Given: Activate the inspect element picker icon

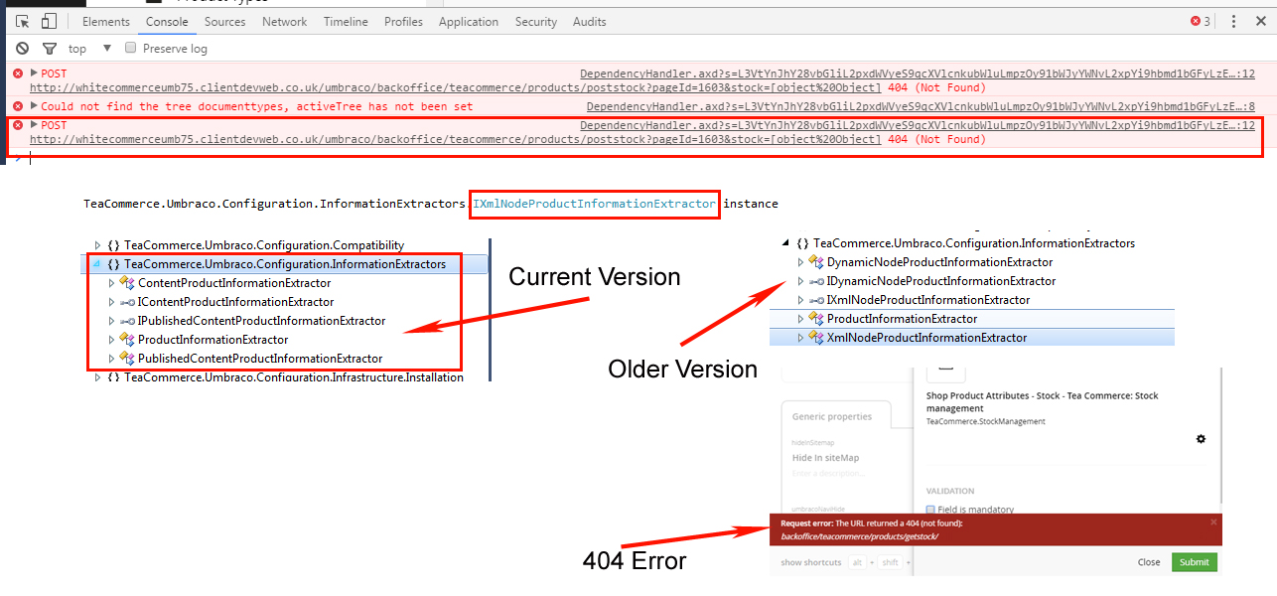Looking at the screenshot, I should click(x=23, y=22).
